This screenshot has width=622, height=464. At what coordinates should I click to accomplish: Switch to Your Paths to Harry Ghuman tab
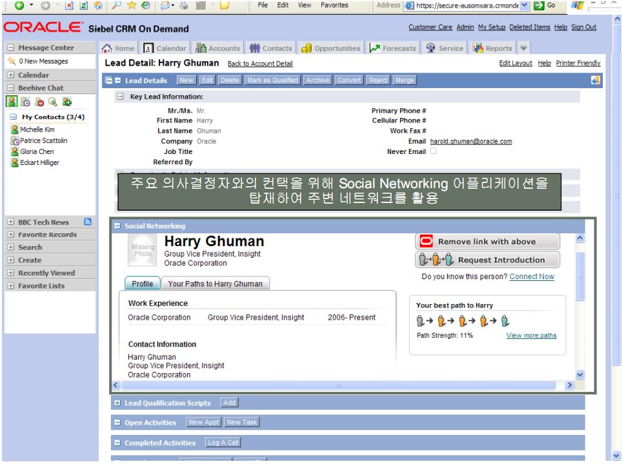pos(216,283)
